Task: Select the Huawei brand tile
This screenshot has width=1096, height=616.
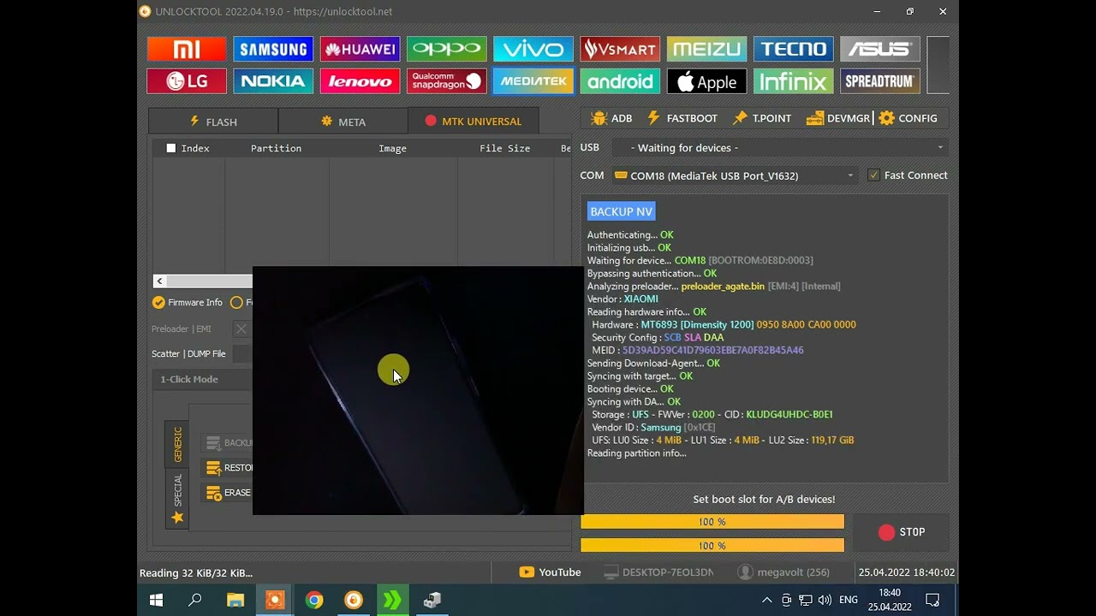Action: click(x=360, y=49)
